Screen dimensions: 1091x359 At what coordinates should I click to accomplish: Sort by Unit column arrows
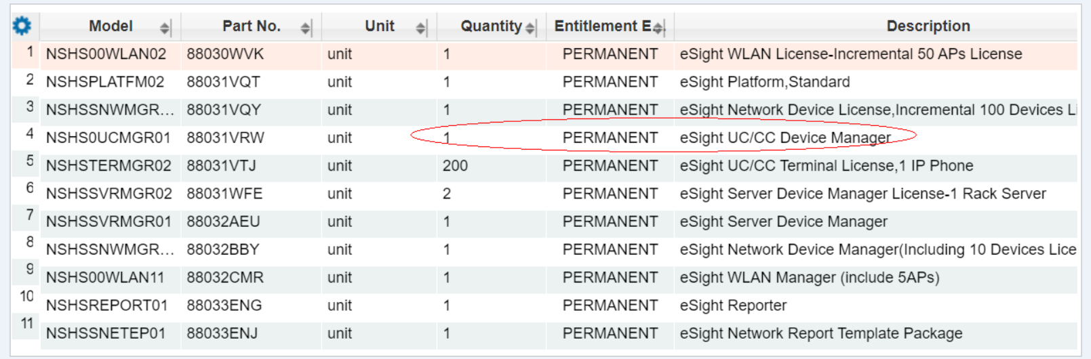[x=420, y=28]
